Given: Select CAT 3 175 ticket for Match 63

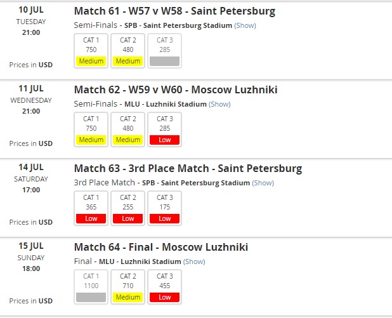Looking at the screenshot, I should coord(164,208).
